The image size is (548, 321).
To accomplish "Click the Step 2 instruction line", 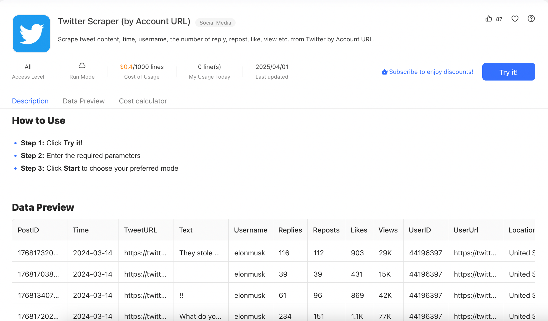I will (81, 156).
